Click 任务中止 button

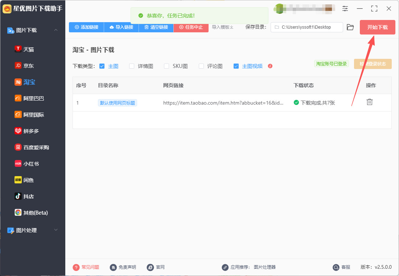pyautogui.click(x=191, y=27)
